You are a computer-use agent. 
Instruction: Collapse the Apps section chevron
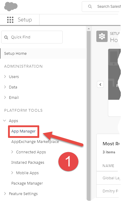click(5, 121)
